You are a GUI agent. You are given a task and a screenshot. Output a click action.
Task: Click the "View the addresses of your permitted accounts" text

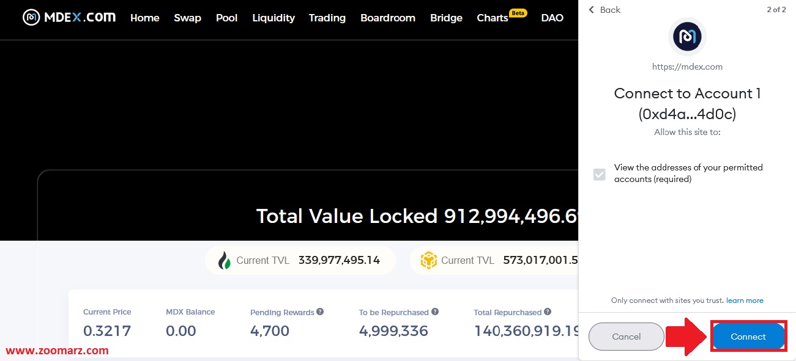[688, 173]
